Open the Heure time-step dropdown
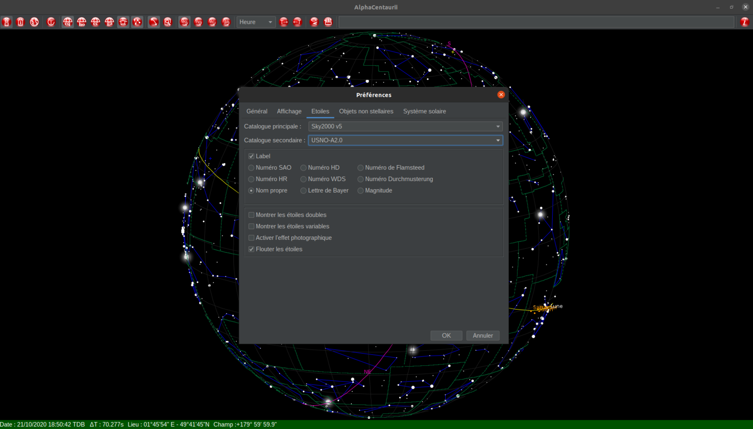This screenshot has height=429, width=753. point(256,22)
